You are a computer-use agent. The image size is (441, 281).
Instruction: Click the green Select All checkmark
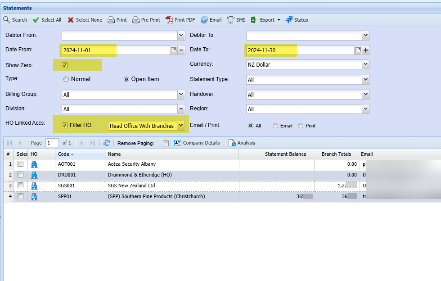coord(36,20)
